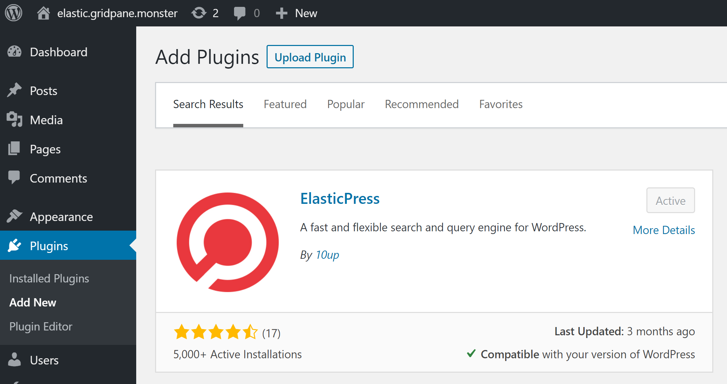Open Installed Plugins submenu
The image size is (727, 384).
(49, 278)
